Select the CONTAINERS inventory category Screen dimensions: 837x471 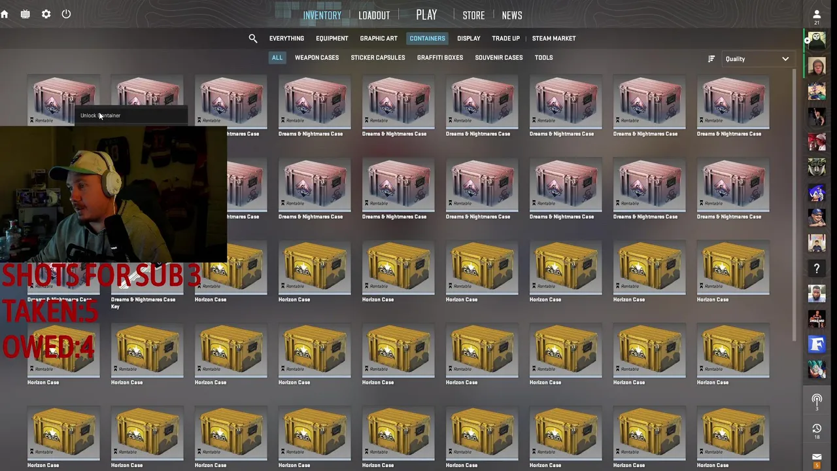[427, 39]
